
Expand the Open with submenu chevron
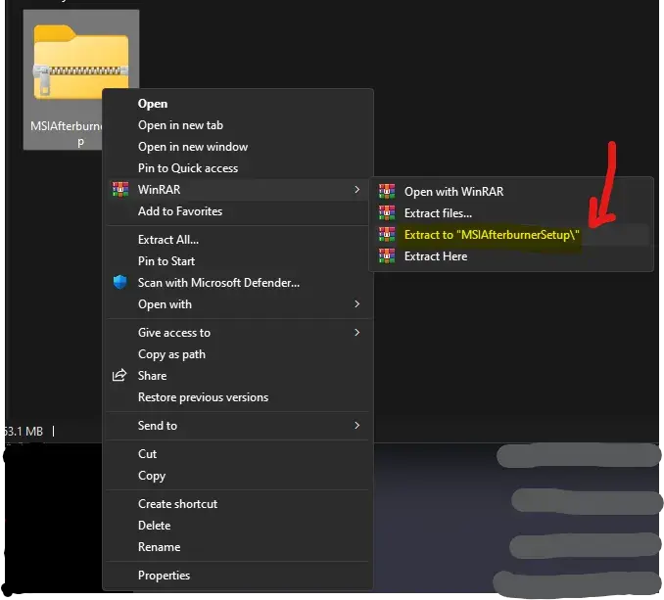(357, 304)
